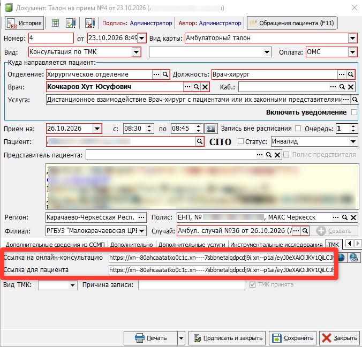Image resolution: width=362 pixels, height=347 pixels.
Task: Click ellipsis button in Случай field
Action: click(x=296, y=231)
